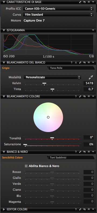Viewport: 97px width, 213px height.
Task: Collapse the Istogramma panel triangle
Action: [x=4, y=30]
